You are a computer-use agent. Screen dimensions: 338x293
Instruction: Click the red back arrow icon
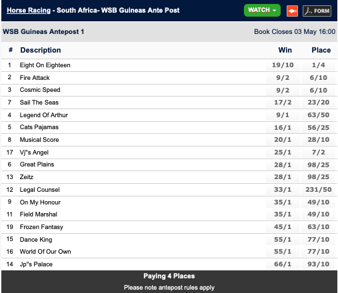click(292, 11)
